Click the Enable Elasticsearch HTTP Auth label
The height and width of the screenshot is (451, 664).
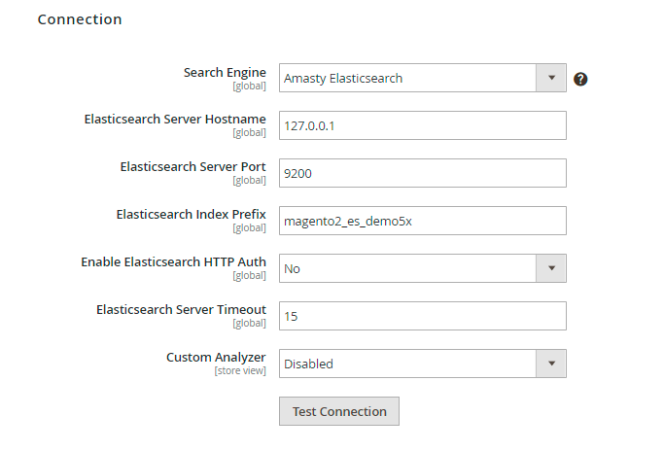tap(173, 261)
